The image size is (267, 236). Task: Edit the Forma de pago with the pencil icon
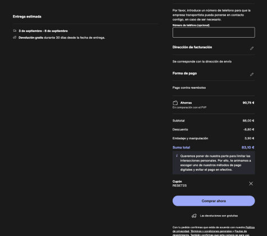pos(252,74)
